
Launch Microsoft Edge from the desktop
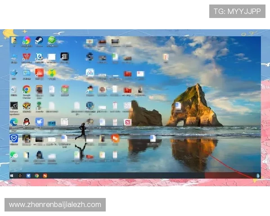[14, 122]
